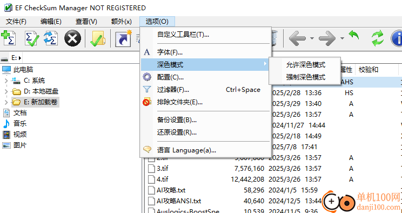Viewport: 402px width, 213px height.
Task: Click the folder with checkmark toolbar icon
Action: (98, 38)
